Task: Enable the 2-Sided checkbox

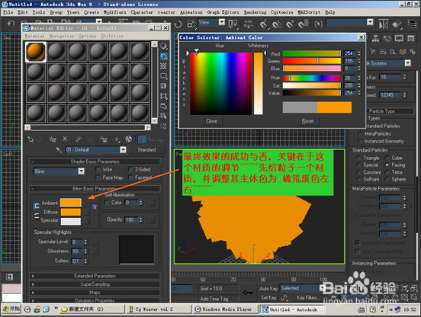Action: point(130,169)
